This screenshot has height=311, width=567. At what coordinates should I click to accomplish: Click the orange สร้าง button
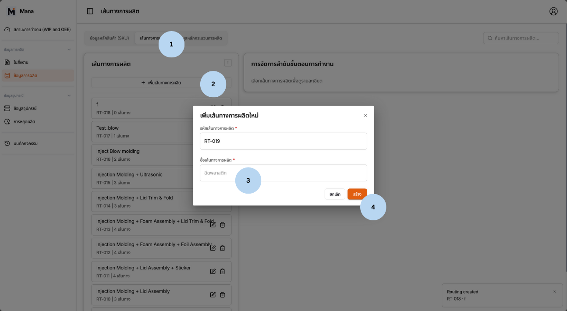(x=357, y=194)
